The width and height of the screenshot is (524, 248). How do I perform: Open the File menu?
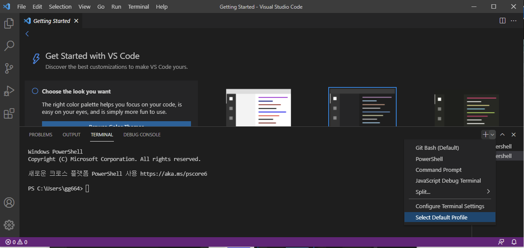point(22,6)
